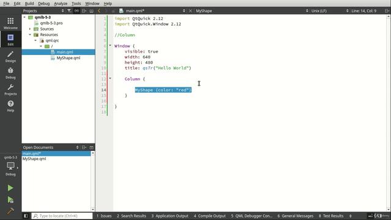Viewport: 391px width, 220px height.
Task: Close the main.qml document
Action: [x=191, y=11]
